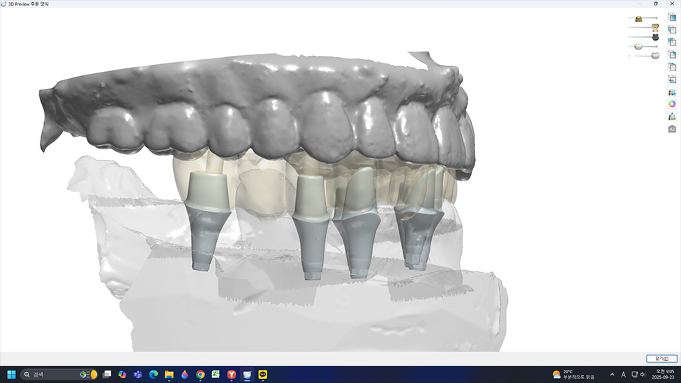This screenshot has width=681, height=383.
Task: Minimize the 3D Preview window
Action: 639,3
